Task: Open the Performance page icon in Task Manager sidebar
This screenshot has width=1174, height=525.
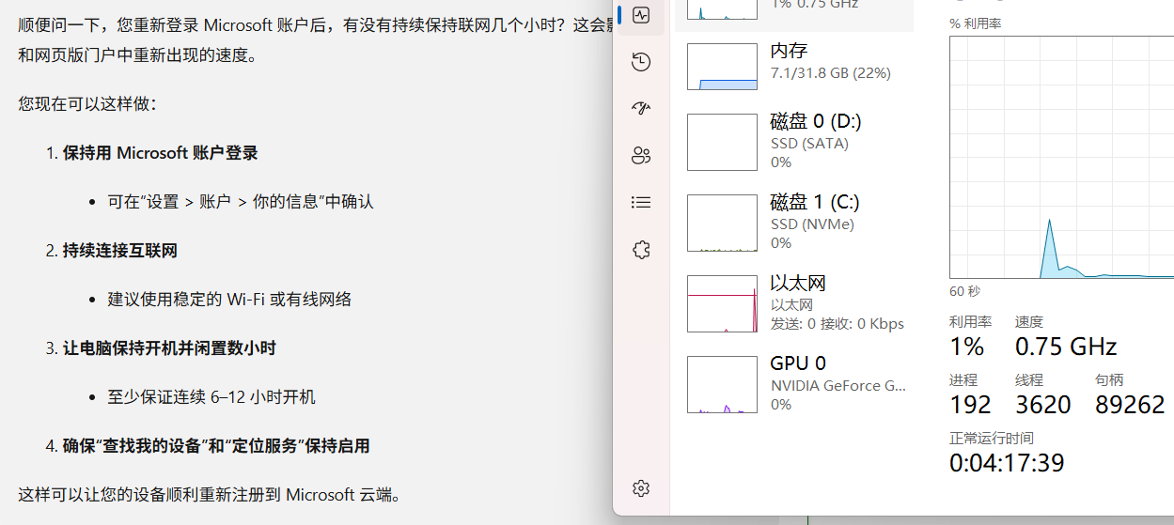Action: (641, 15)
